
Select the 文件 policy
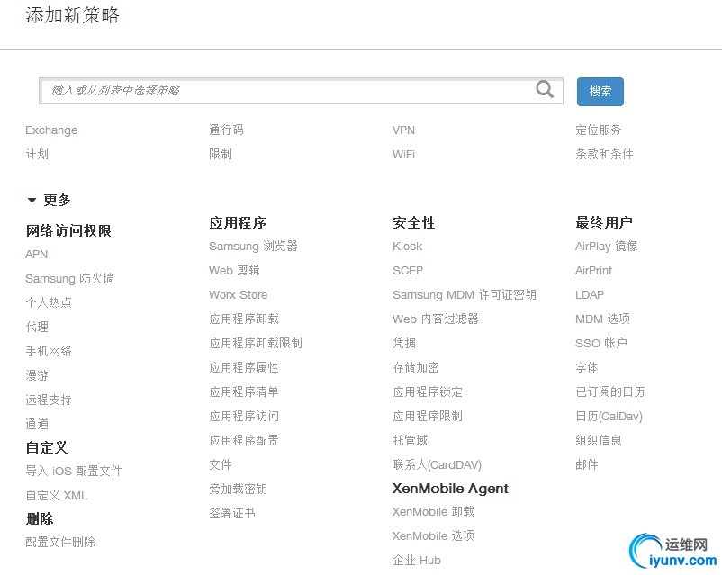220,464
